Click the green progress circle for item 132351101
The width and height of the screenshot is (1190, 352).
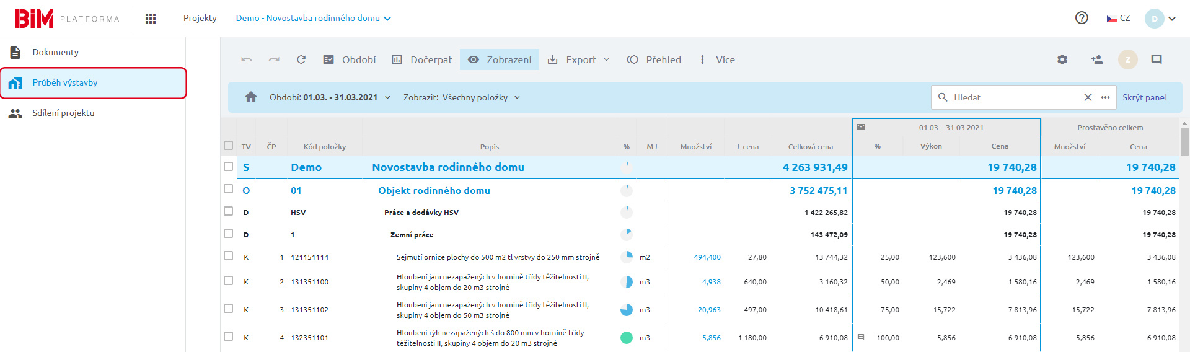pos(627,338)
